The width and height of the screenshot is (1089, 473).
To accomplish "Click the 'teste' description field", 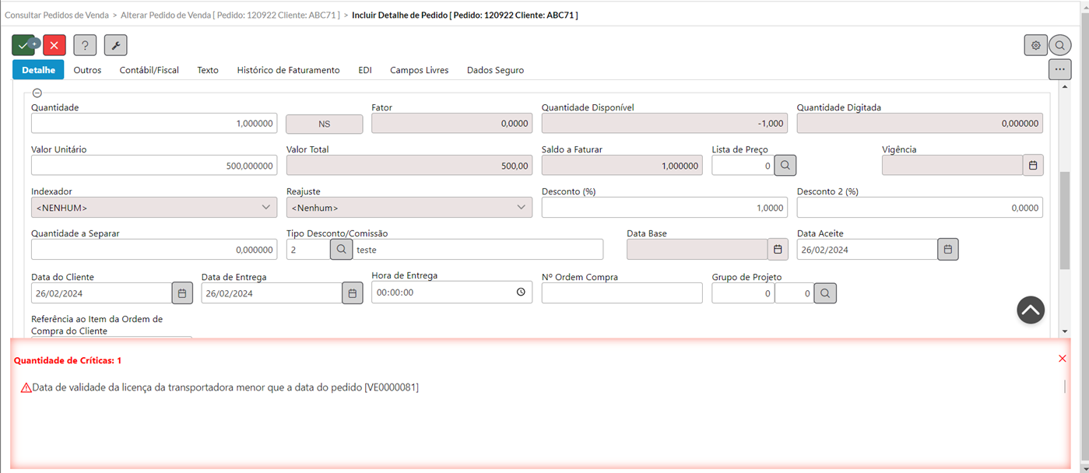I will (x=478, y=249).
